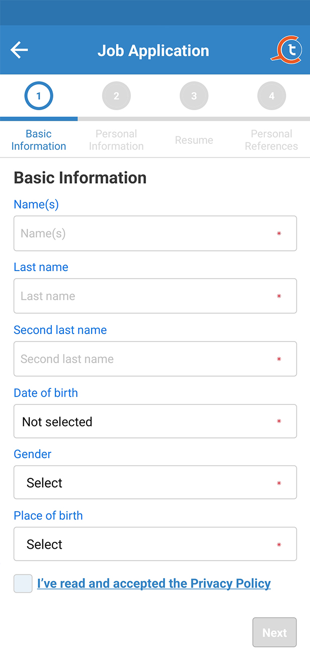Open the Privacy Policy link
310x671 pixels.
[154, 583]
